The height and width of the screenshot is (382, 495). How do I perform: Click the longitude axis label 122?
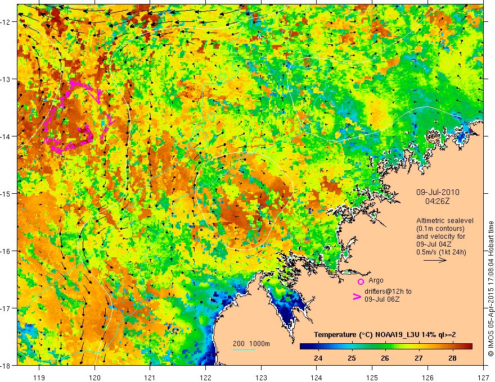[x=205, y=378]
